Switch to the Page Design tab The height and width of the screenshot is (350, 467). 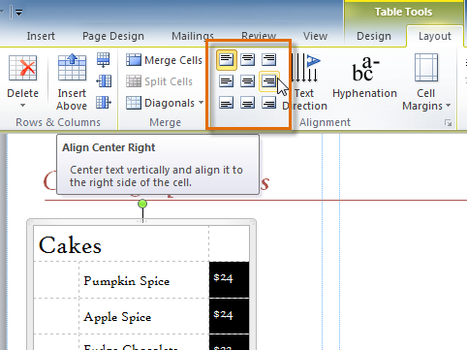113,36
